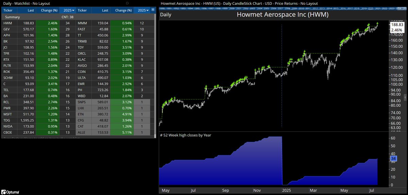
Task: Select the TDG ticker row
Action: click(38, 120)
